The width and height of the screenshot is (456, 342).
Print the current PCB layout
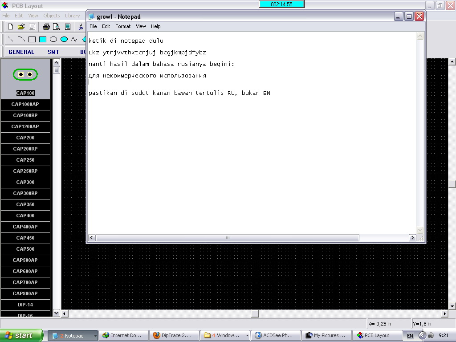46,27
